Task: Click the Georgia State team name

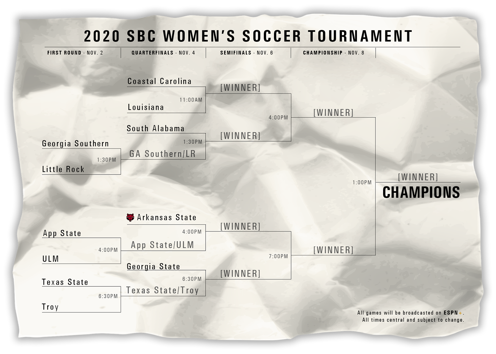Action: coord(153,266)
